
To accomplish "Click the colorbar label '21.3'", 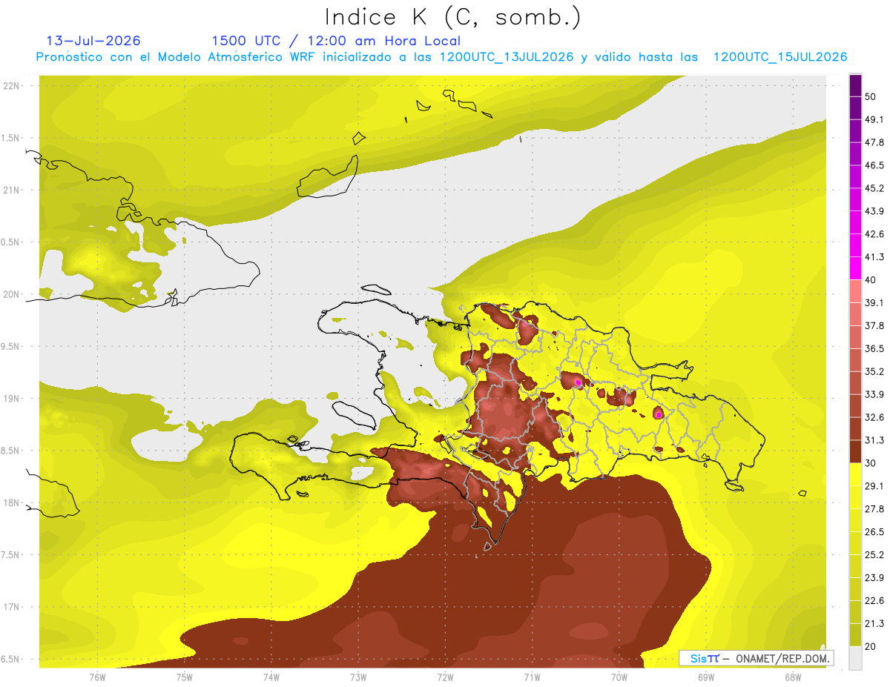I will [874, 624].
